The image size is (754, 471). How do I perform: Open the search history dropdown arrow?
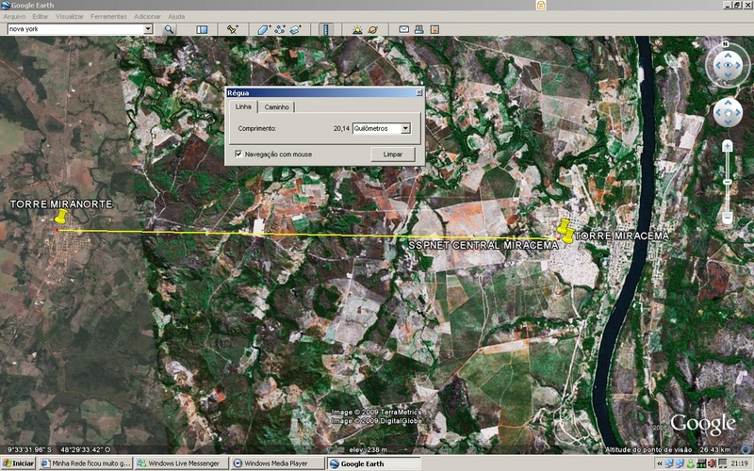148,29
